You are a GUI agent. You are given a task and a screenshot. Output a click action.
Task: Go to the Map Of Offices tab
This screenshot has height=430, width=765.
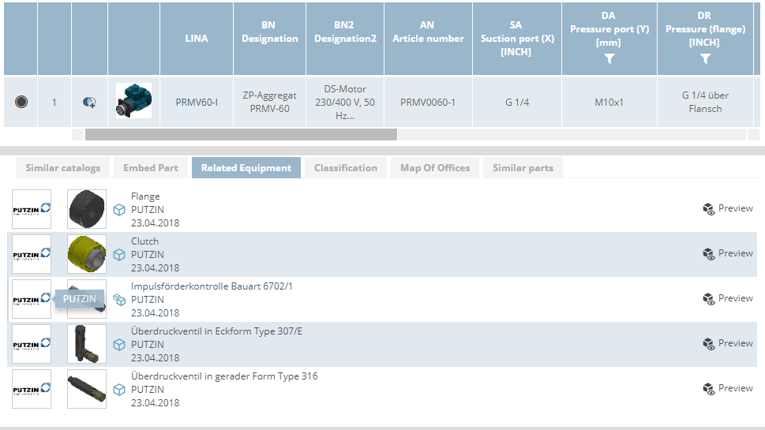[x=435, y=168]
